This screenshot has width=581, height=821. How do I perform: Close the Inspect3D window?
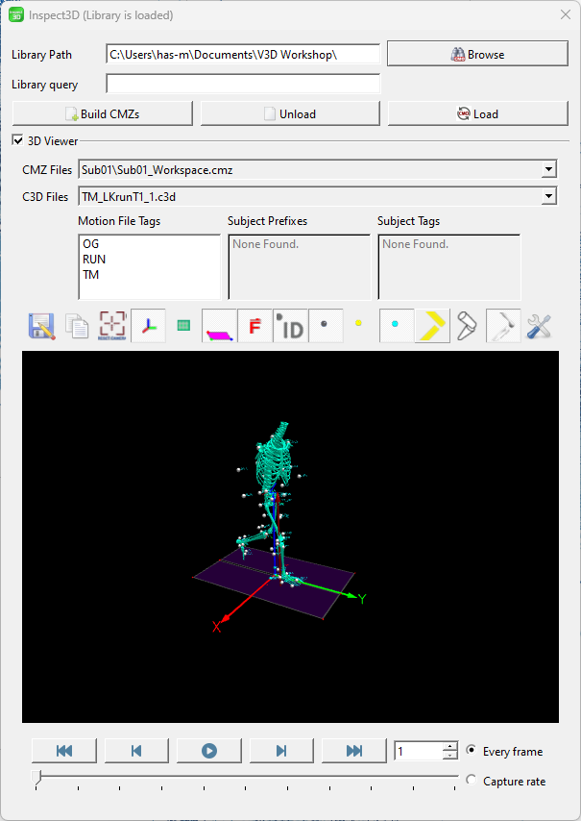pos(566,14)
